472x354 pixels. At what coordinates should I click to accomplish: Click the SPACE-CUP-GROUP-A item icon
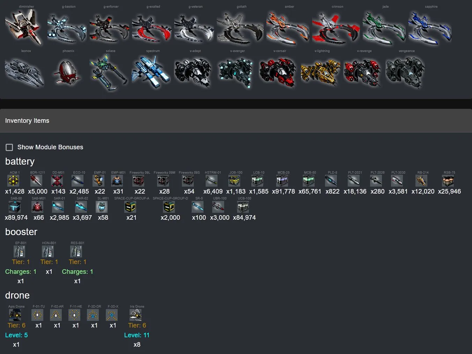130,206
